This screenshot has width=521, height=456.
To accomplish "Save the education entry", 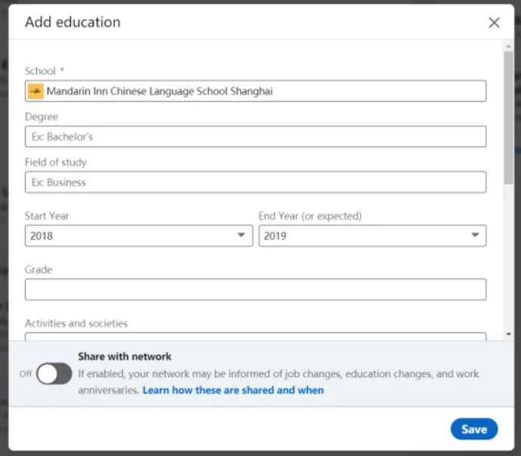I will tap(474, 429).
